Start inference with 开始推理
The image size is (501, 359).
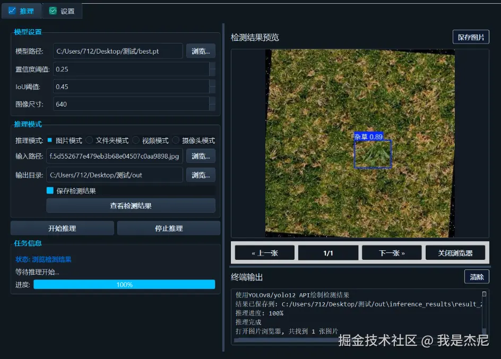coord(62,227)
